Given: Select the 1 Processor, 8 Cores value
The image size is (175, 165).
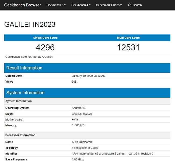Looking at the screenshot, I should pyautogui.click(x=85, y=148).
